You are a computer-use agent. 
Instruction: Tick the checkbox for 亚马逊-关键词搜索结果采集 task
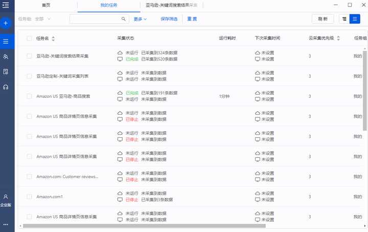tap(29, 56)
